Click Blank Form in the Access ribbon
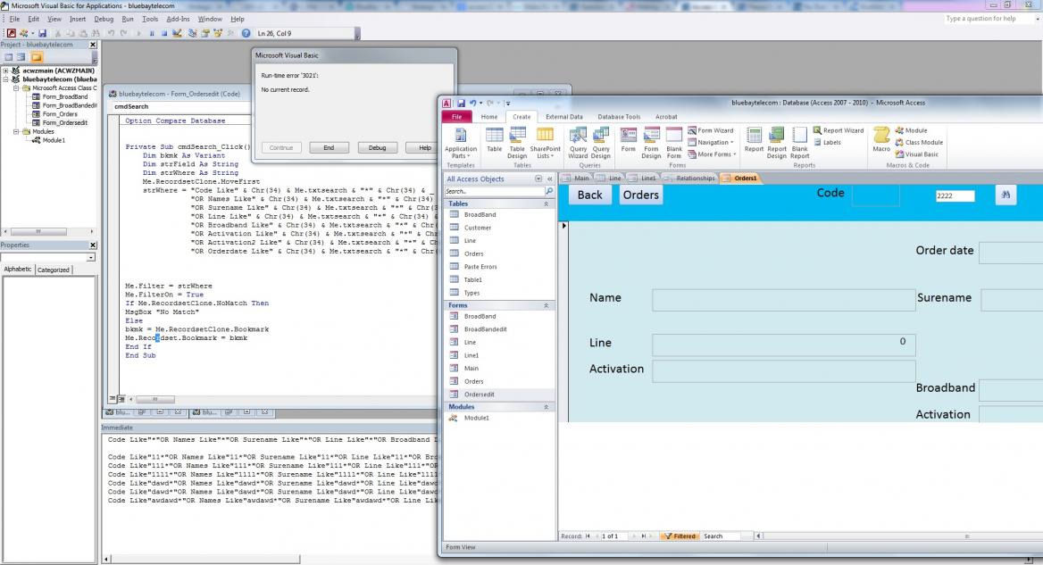 [x=674, y=142]
